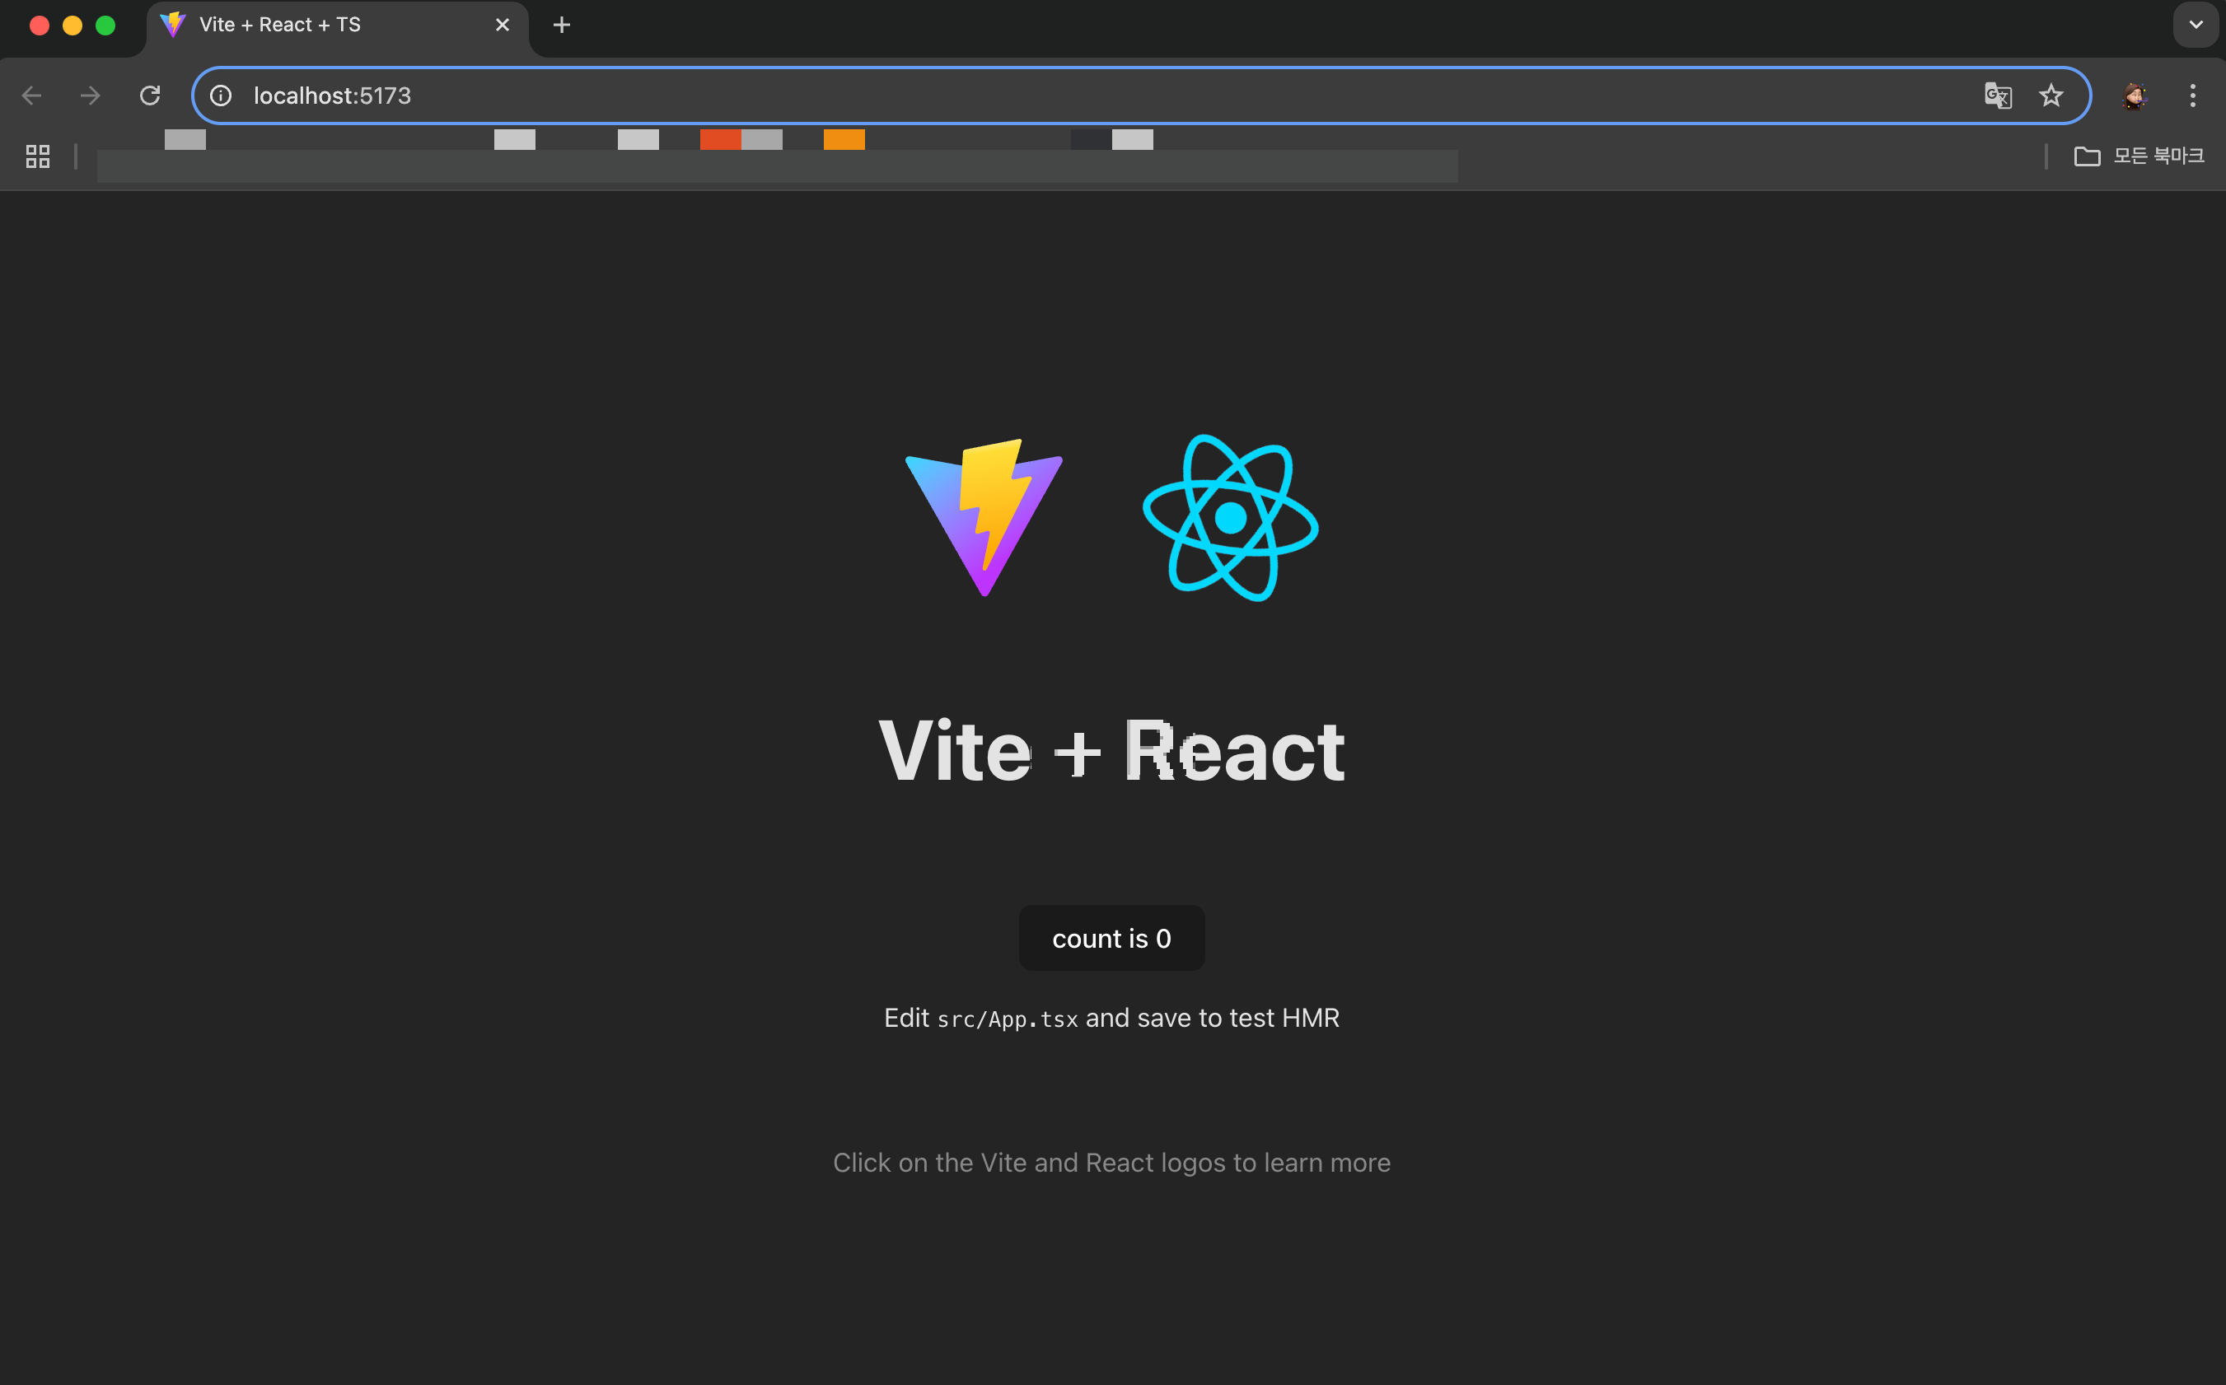Bookmark this page with the star icon
The width and height of the screenshot is (2226, 1385).
(2050, 96)
